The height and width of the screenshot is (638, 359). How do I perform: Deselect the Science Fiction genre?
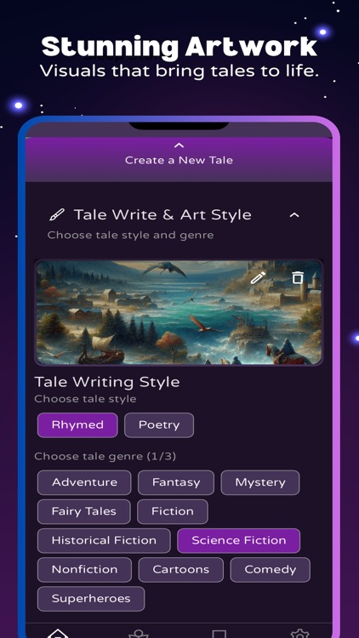click(238, 540)
